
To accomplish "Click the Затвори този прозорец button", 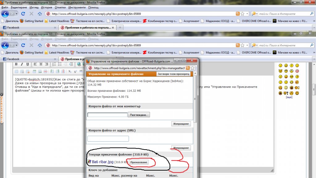I will coord(173,74).
